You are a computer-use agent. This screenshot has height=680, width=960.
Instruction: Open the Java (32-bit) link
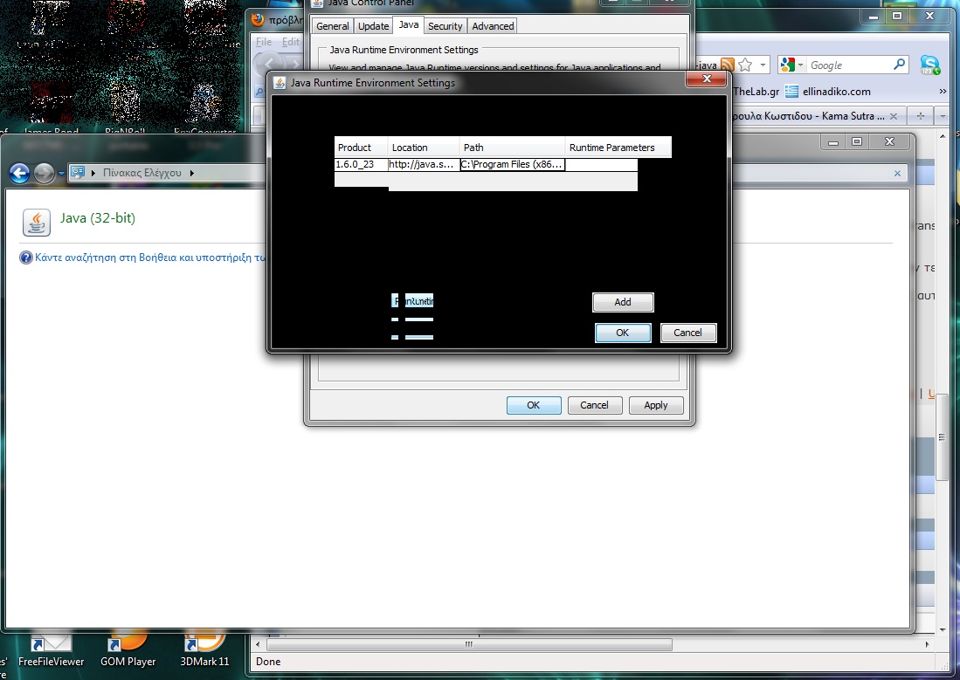pos(97,218)
